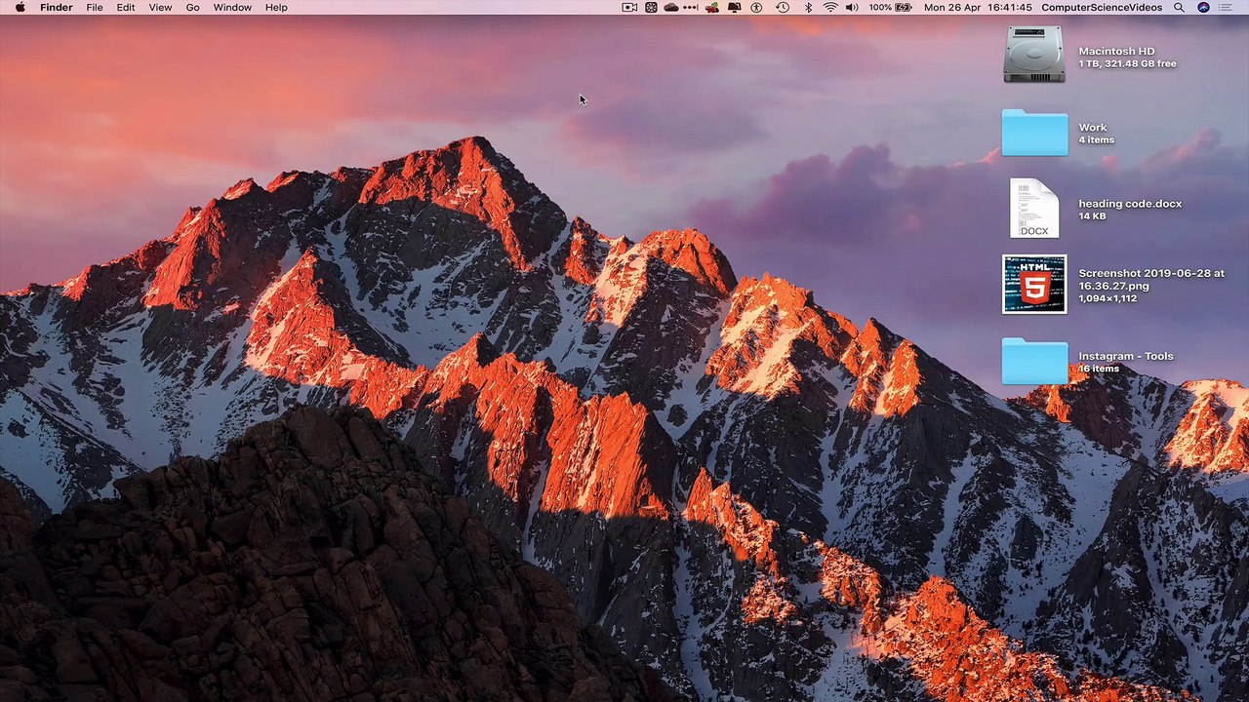Open the Help menu
1249x702 pixels.
tap(276, 7)
